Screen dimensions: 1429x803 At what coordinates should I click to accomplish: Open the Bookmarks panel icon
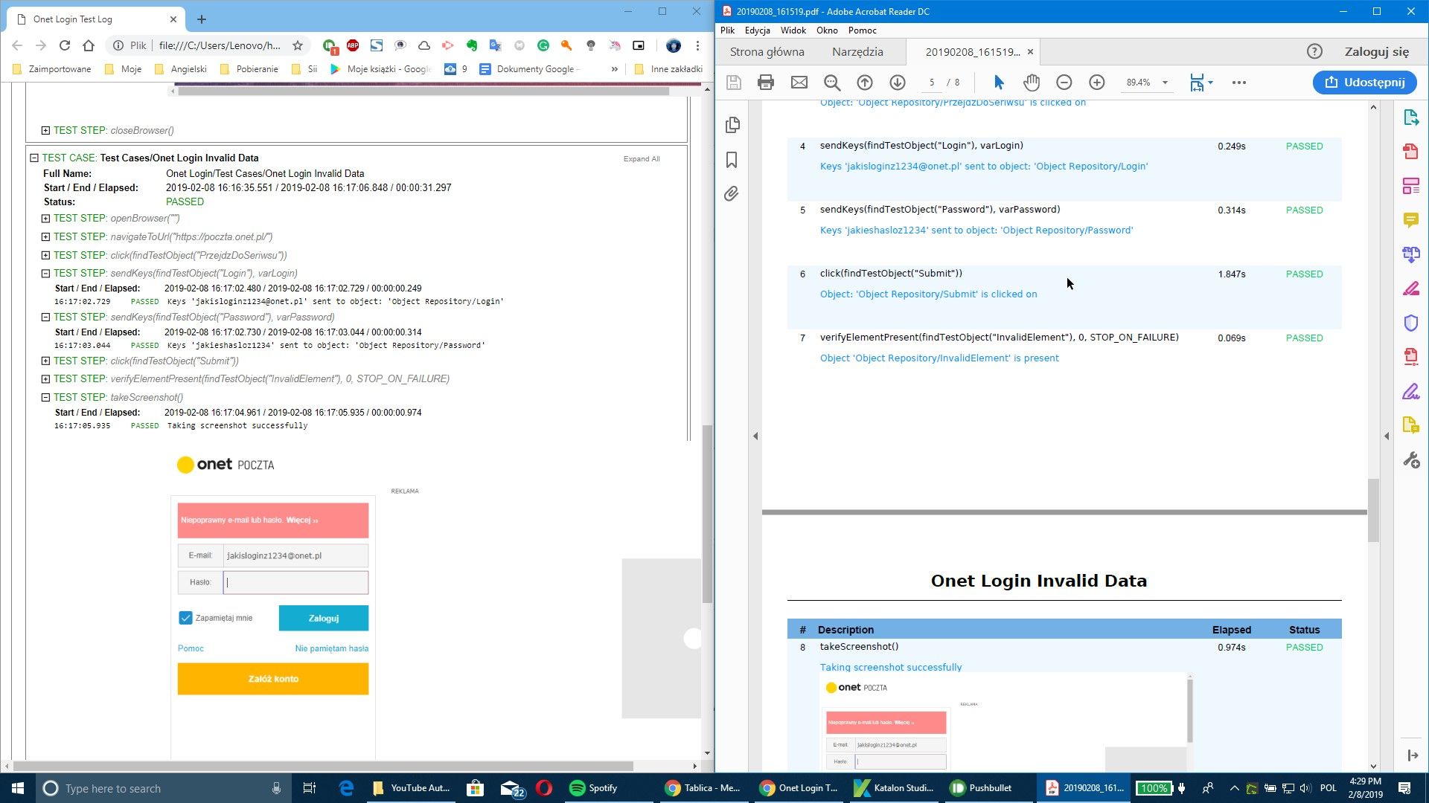coord(732,160)
